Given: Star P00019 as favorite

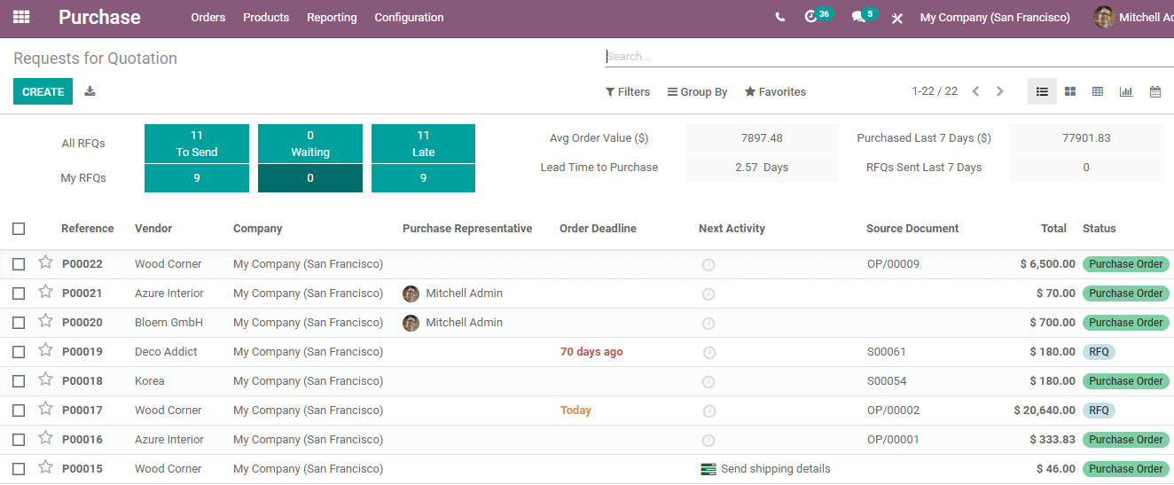Looking at the screenshot, I should coord(45,350).
